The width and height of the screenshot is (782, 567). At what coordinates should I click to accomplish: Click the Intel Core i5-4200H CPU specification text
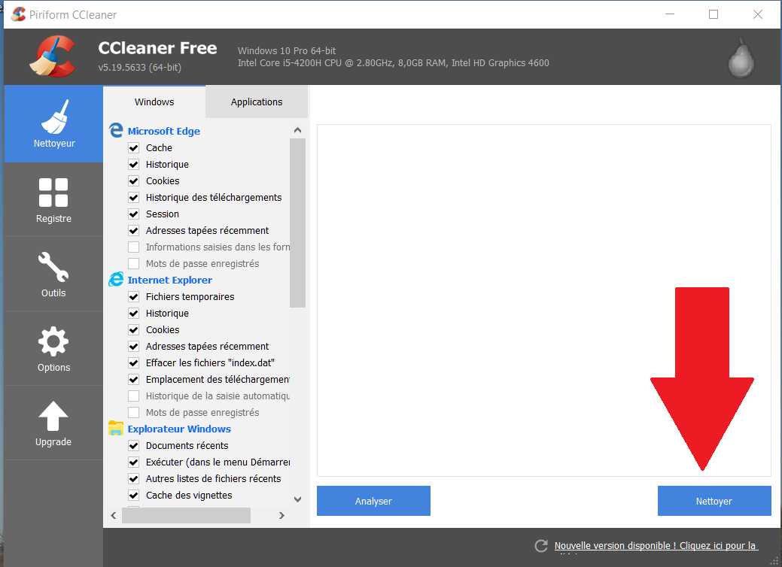[x=394, y=62]
